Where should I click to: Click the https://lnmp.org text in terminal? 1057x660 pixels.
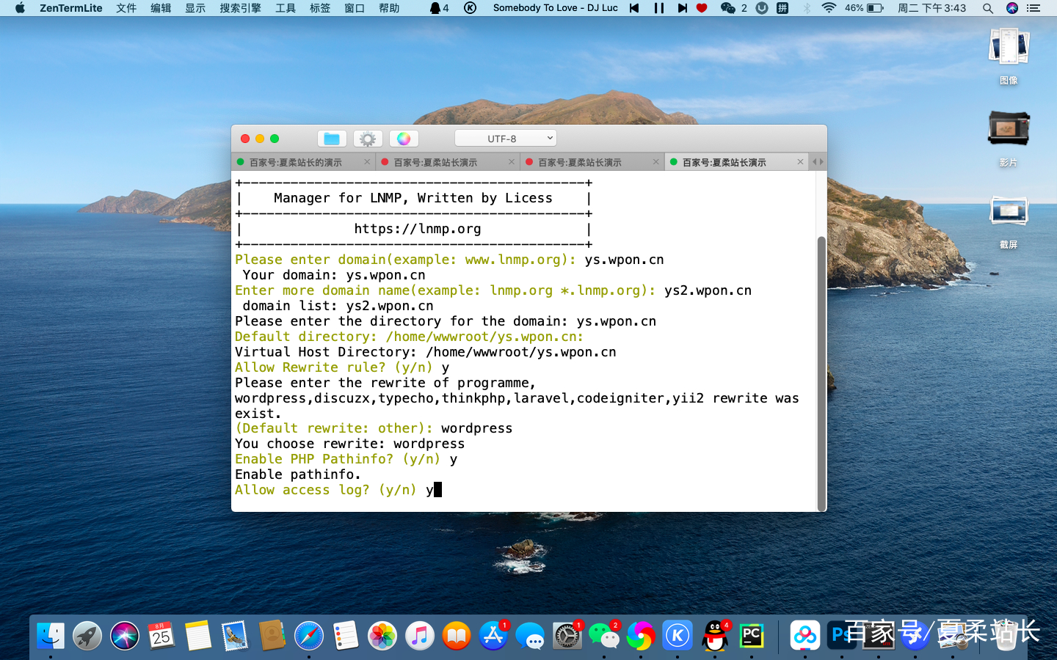tap(418, 229)
